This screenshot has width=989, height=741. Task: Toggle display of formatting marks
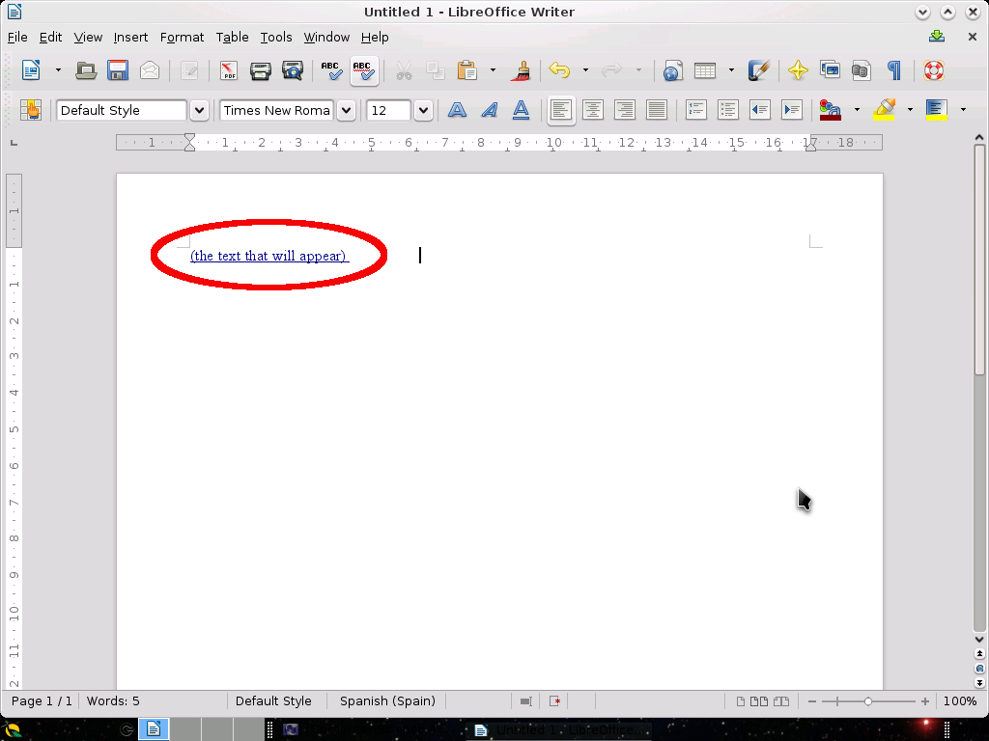pyautogui.click(x=894, y=70)
